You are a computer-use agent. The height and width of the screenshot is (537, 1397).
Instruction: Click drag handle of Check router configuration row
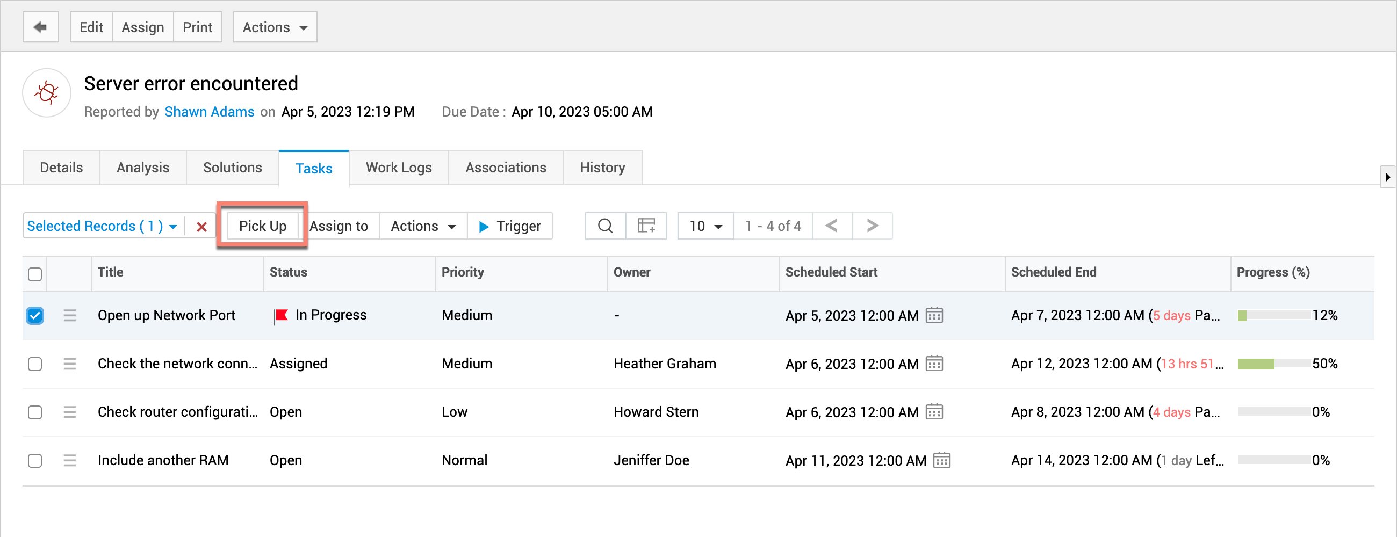tap(69, 412)
